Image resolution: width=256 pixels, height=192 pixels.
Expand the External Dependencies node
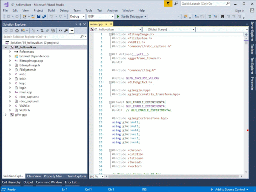tap(10, 56)
